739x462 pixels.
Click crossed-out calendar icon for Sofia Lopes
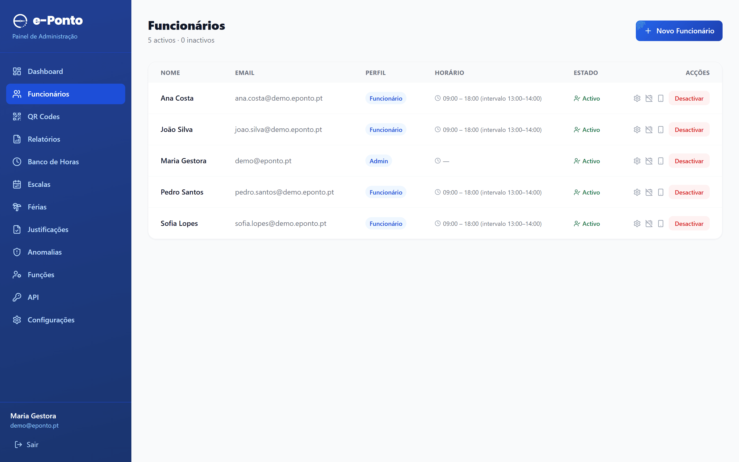pyautogui.click(x=649, y=224)
